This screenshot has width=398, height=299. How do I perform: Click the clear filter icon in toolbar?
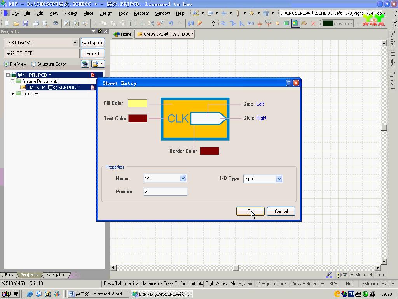(160, 23)
